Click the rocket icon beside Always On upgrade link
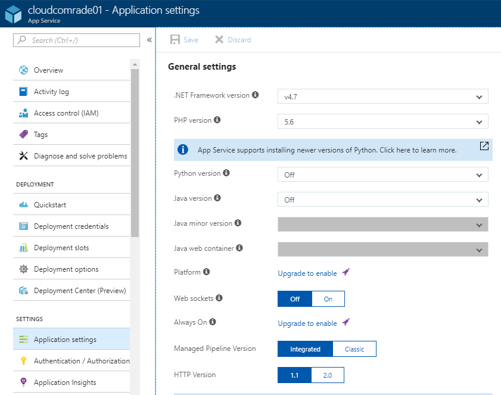501x395 pixels. (346, 322)
